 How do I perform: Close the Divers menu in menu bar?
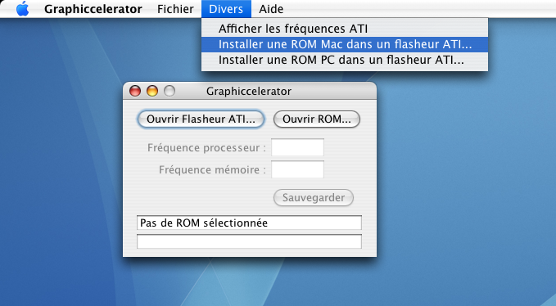[226, 9]
